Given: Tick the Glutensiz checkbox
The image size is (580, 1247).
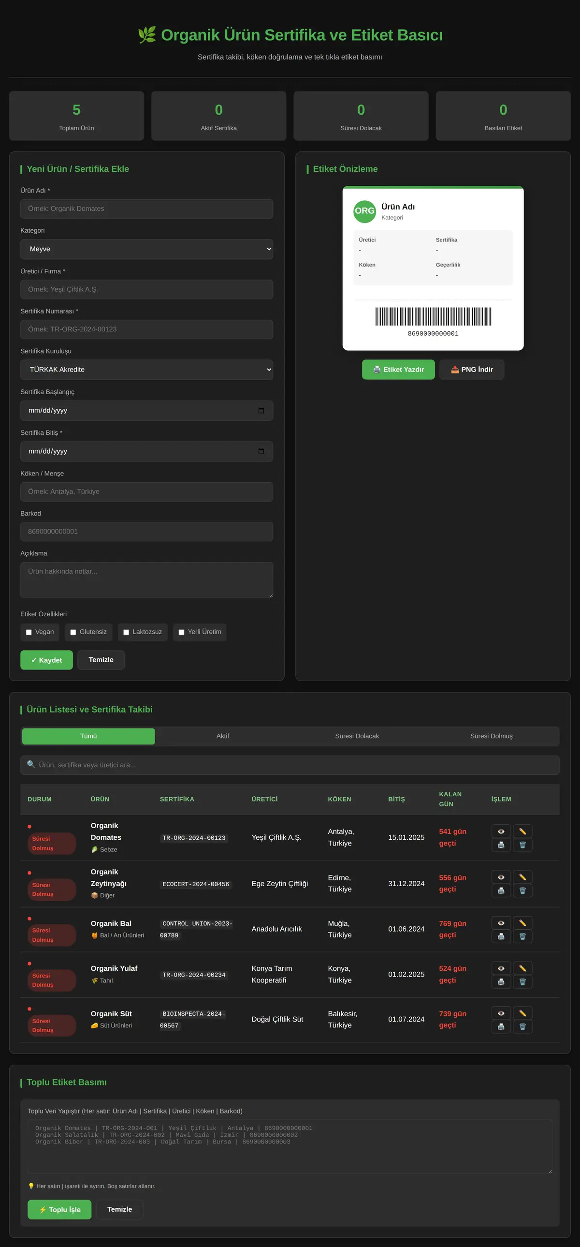Looking at the screenshot, I should [x=73, y=632].
